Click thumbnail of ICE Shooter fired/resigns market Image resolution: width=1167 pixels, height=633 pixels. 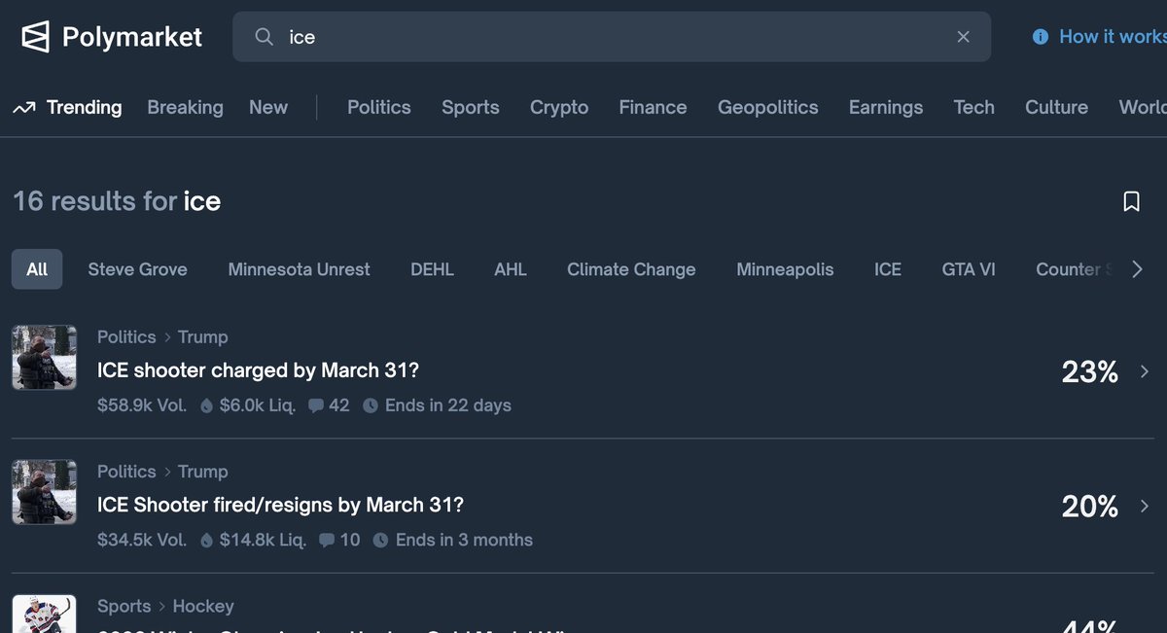pyautogui.click(x=44, y=492)
